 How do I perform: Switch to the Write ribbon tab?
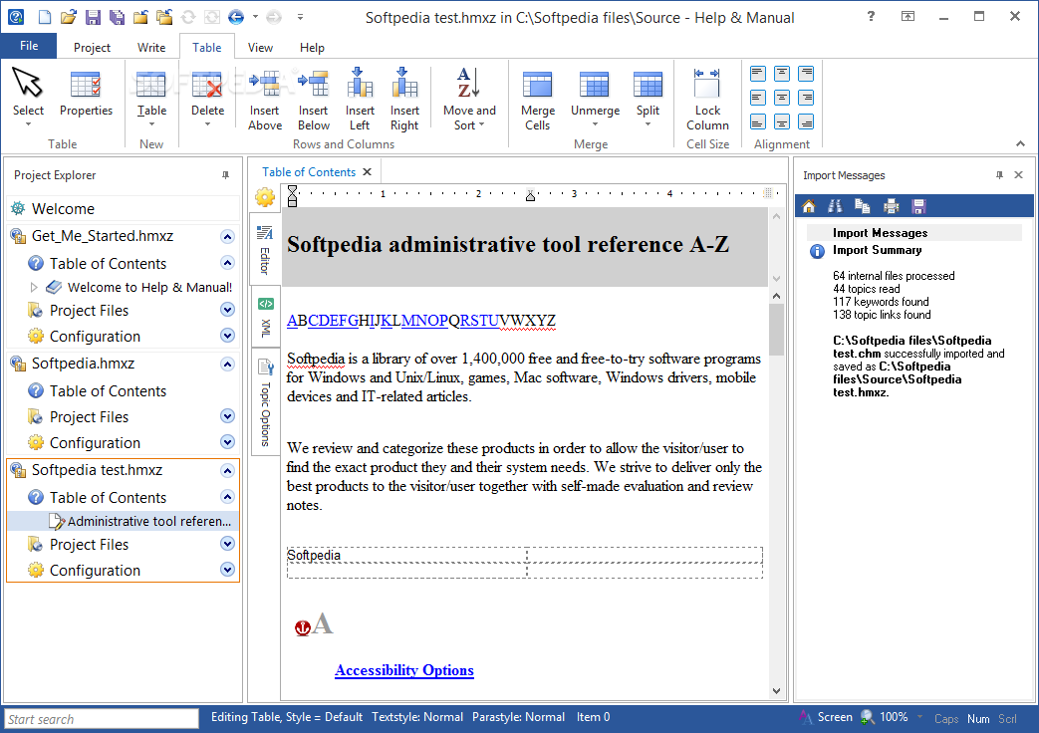[151, 48]
